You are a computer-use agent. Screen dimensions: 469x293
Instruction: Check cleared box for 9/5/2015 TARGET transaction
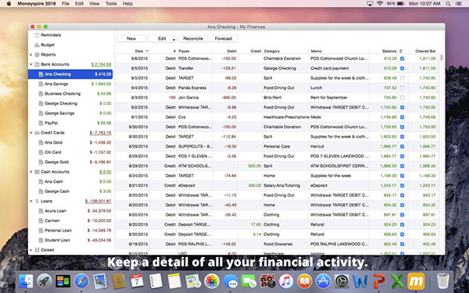point(403,78)
